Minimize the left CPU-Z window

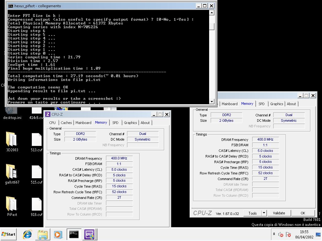[153, 114]
